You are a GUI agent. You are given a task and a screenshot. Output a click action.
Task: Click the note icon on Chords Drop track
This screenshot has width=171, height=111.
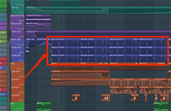click(18, 45)
